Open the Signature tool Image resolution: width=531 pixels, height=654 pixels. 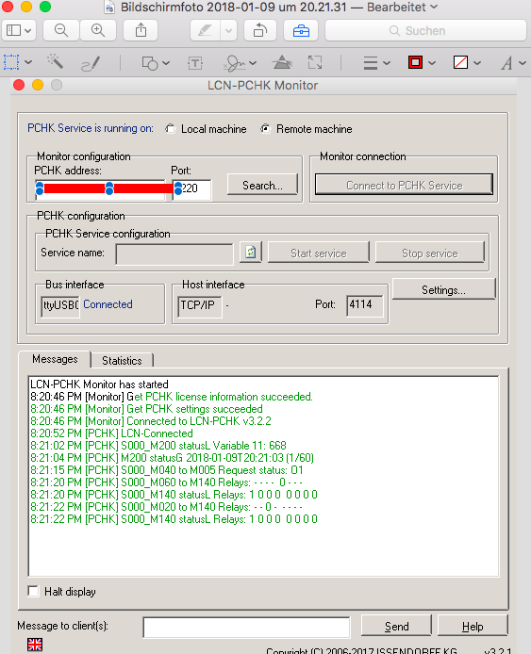(x=234, y=63)
